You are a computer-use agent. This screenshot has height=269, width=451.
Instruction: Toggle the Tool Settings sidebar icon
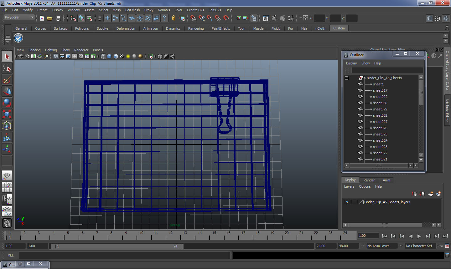coord(438,18)
